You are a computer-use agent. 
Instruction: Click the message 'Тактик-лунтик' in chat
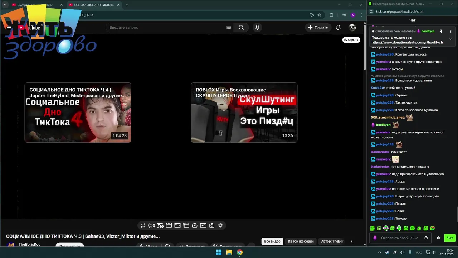406,102
